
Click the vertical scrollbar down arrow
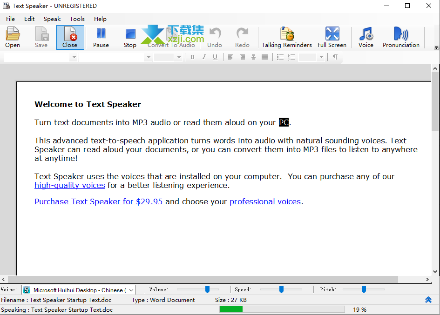tap(435, 272)
